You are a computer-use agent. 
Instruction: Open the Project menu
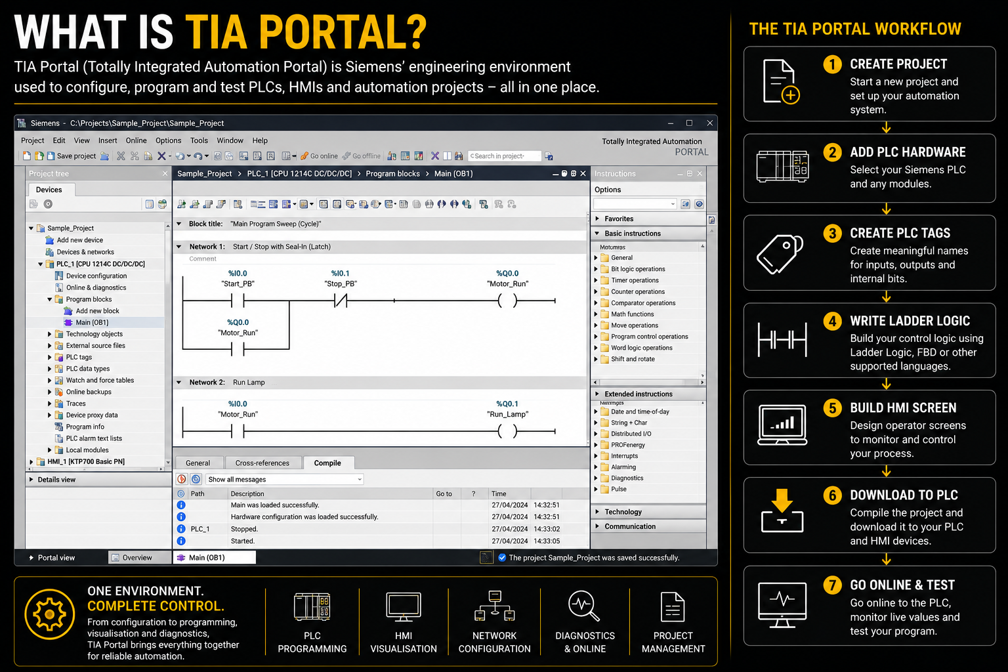pyautogui.click(x=33, y=140)
